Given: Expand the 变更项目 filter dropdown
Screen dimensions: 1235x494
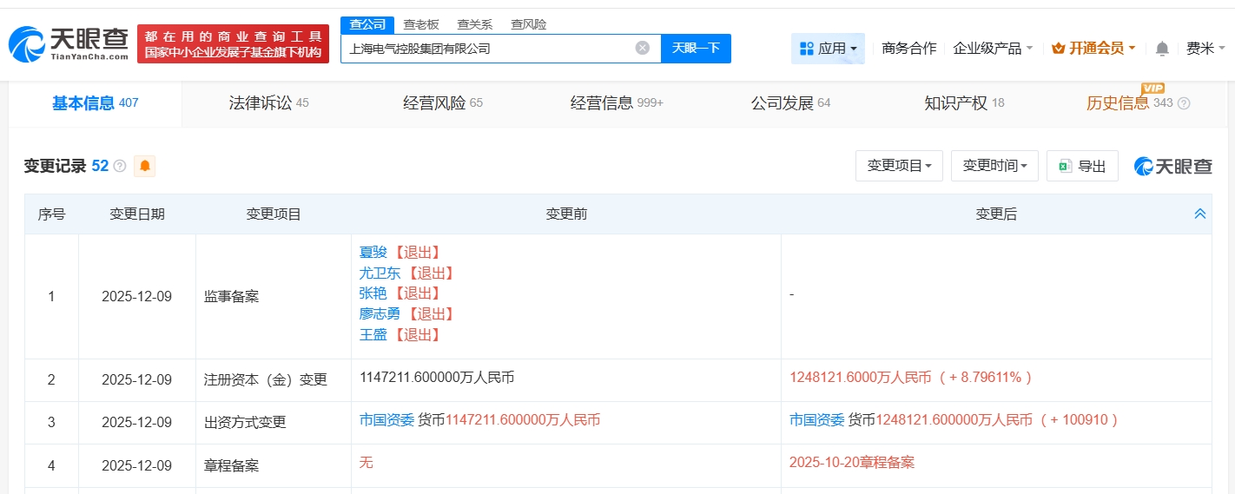Looking at the screenshot, I should pos(899,166).
